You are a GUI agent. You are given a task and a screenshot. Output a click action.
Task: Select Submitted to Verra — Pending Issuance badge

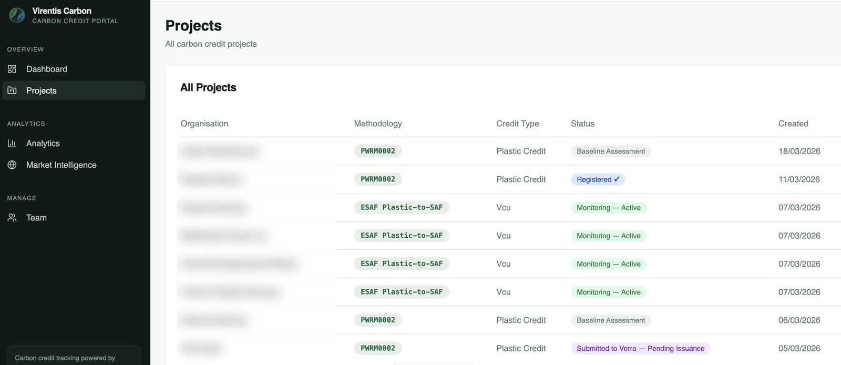tap(641, 348)
